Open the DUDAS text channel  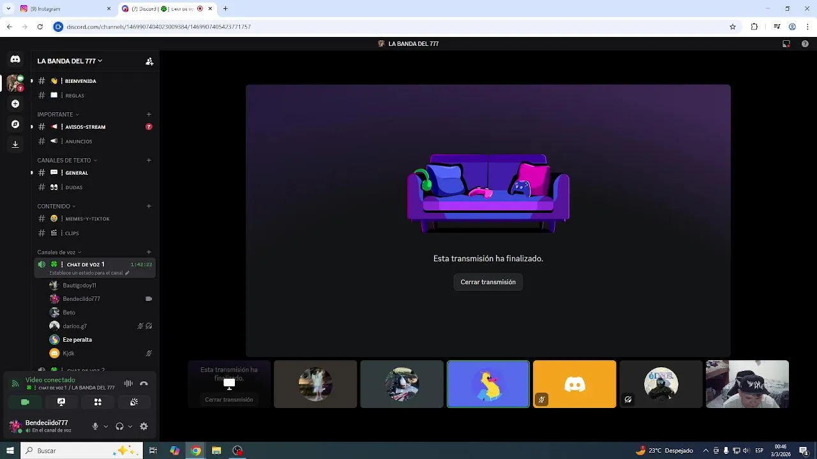(94, 187)
